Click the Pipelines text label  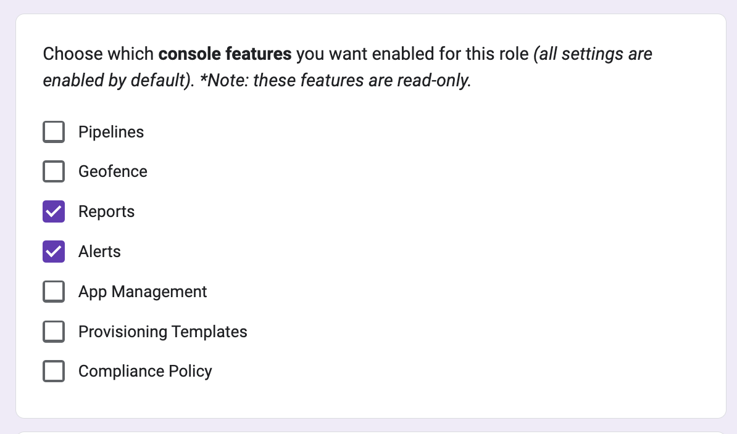[111, 132]
